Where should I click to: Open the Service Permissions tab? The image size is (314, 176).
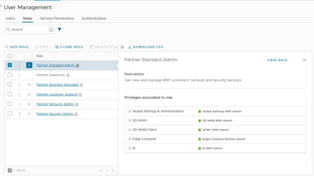(x=57, y=18)
